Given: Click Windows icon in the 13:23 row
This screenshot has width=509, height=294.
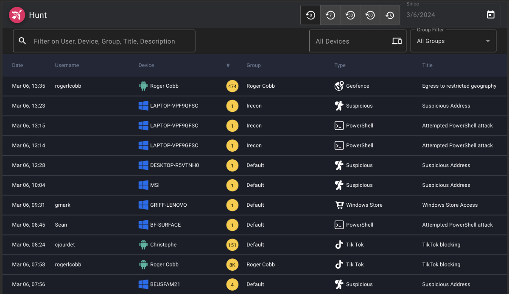Looking at the screenshot, I should coord(143,105).
